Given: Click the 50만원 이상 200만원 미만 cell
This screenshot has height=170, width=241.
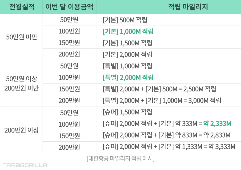Looking at the screenshot, I should 21,84.
